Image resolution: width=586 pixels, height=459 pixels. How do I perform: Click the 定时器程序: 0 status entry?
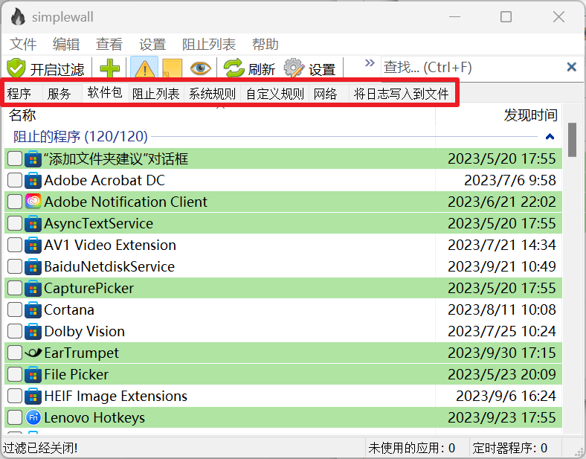[509, 447]
